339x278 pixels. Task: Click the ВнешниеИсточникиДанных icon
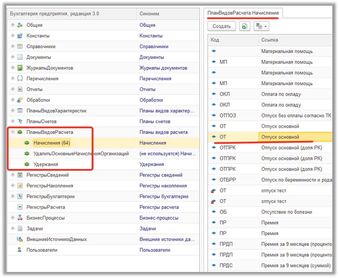click(x=20, y=239)
